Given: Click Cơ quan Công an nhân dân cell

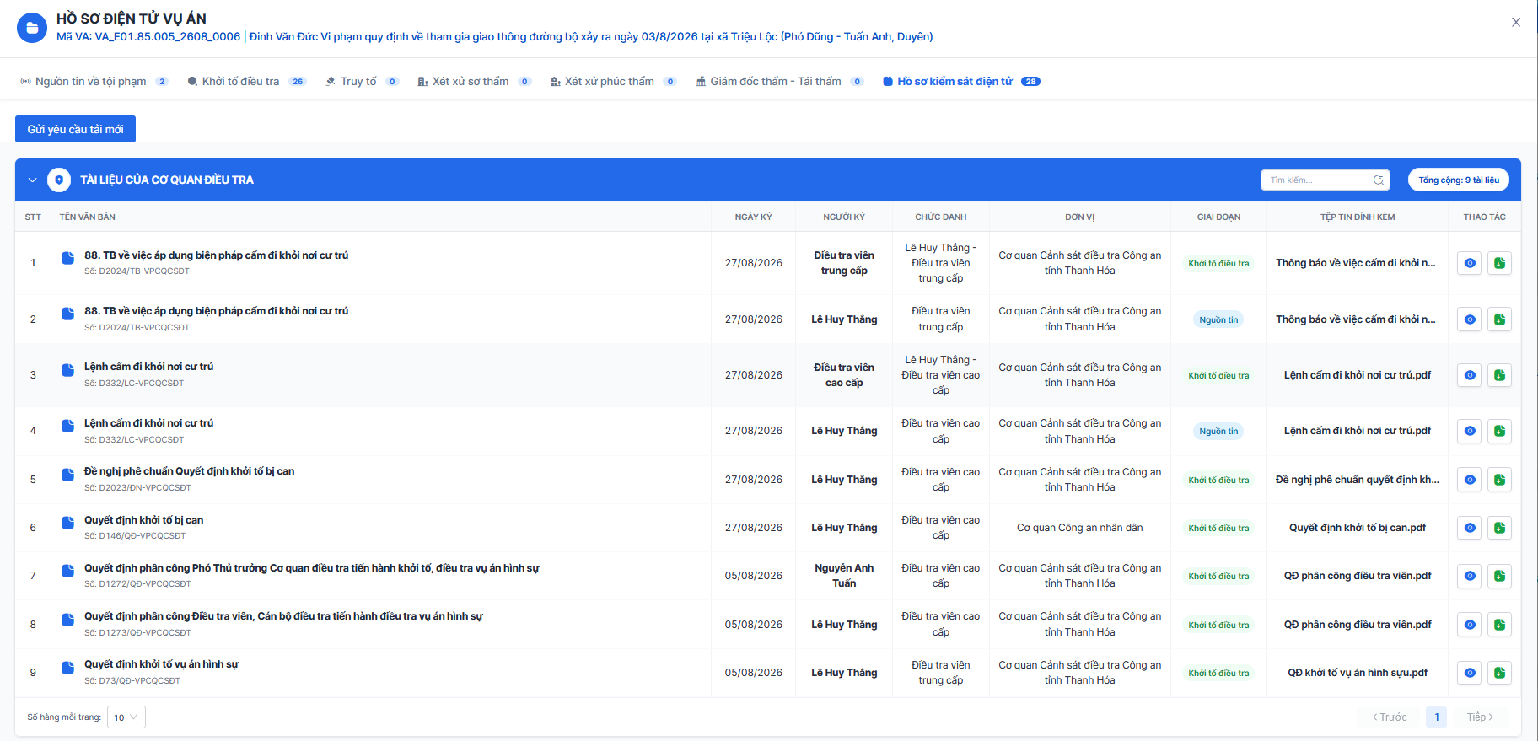Looking at the screenshot, I should [x=1080, y=528].
